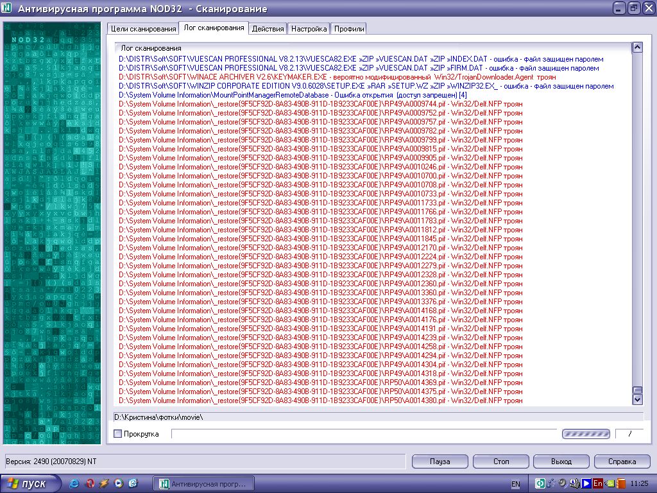657x493 pixels.
Task: Select the A0014304.pif trojan log line
Action: tap(321, 365)
